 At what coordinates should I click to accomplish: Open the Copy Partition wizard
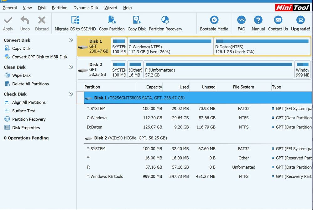pos(112,21)
